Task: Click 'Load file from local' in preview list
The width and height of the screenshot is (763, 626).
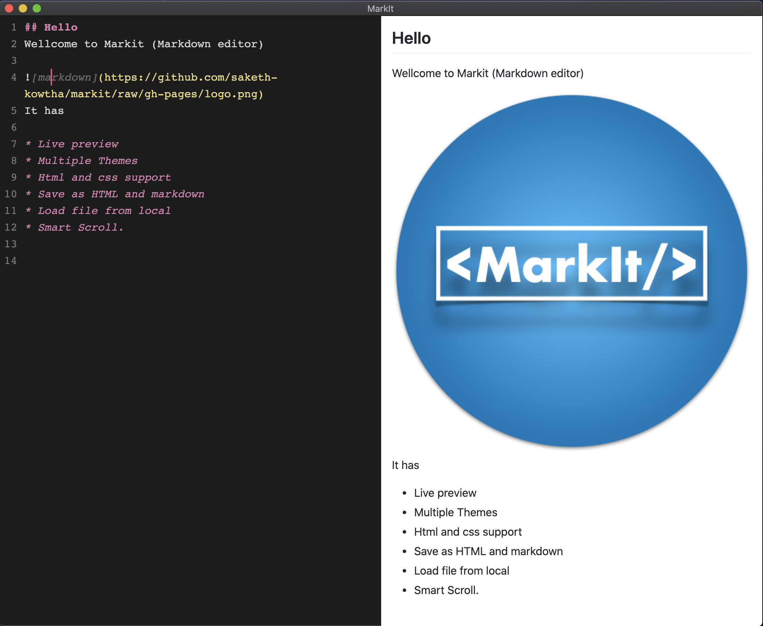Action: pyautogui.click(x=461, y=571)
